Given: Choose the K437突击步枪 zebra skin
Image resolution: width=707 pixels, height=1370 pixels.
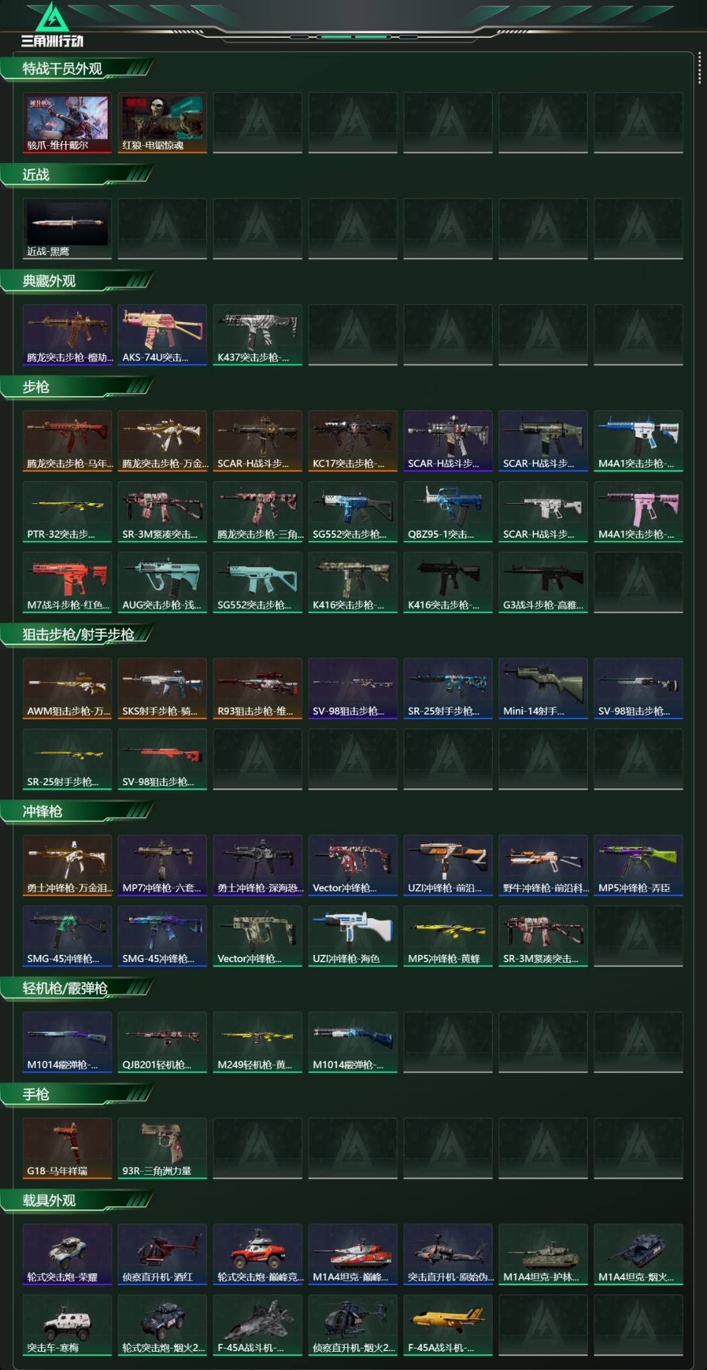Looking at the screenshot, I should tap(258, 335).
